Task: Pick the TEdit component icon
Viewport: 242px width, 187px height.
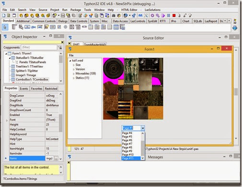Action: (40, 27)
